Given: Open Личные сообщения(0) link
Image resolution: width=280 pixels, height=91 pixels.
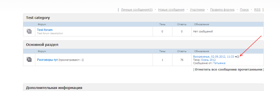Looking at the screenshot, I should 137,10.
